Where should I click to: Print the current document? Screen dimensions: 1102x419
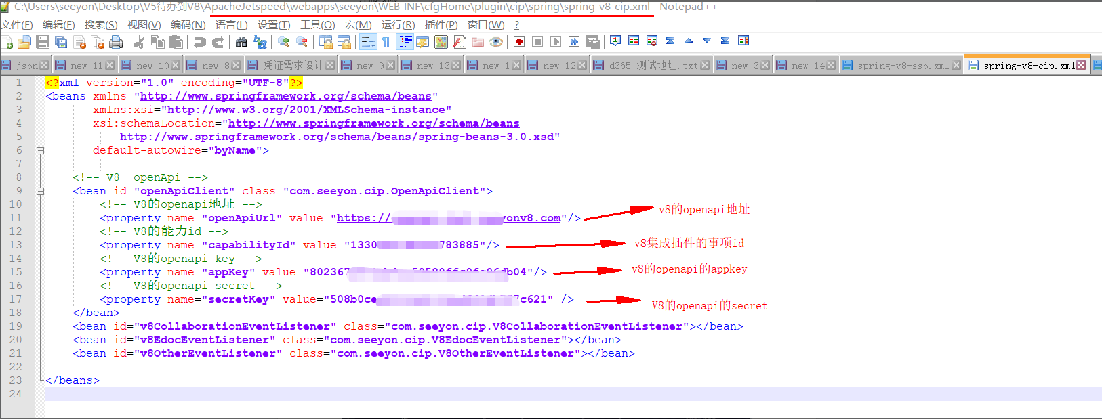tap(116, 42)
